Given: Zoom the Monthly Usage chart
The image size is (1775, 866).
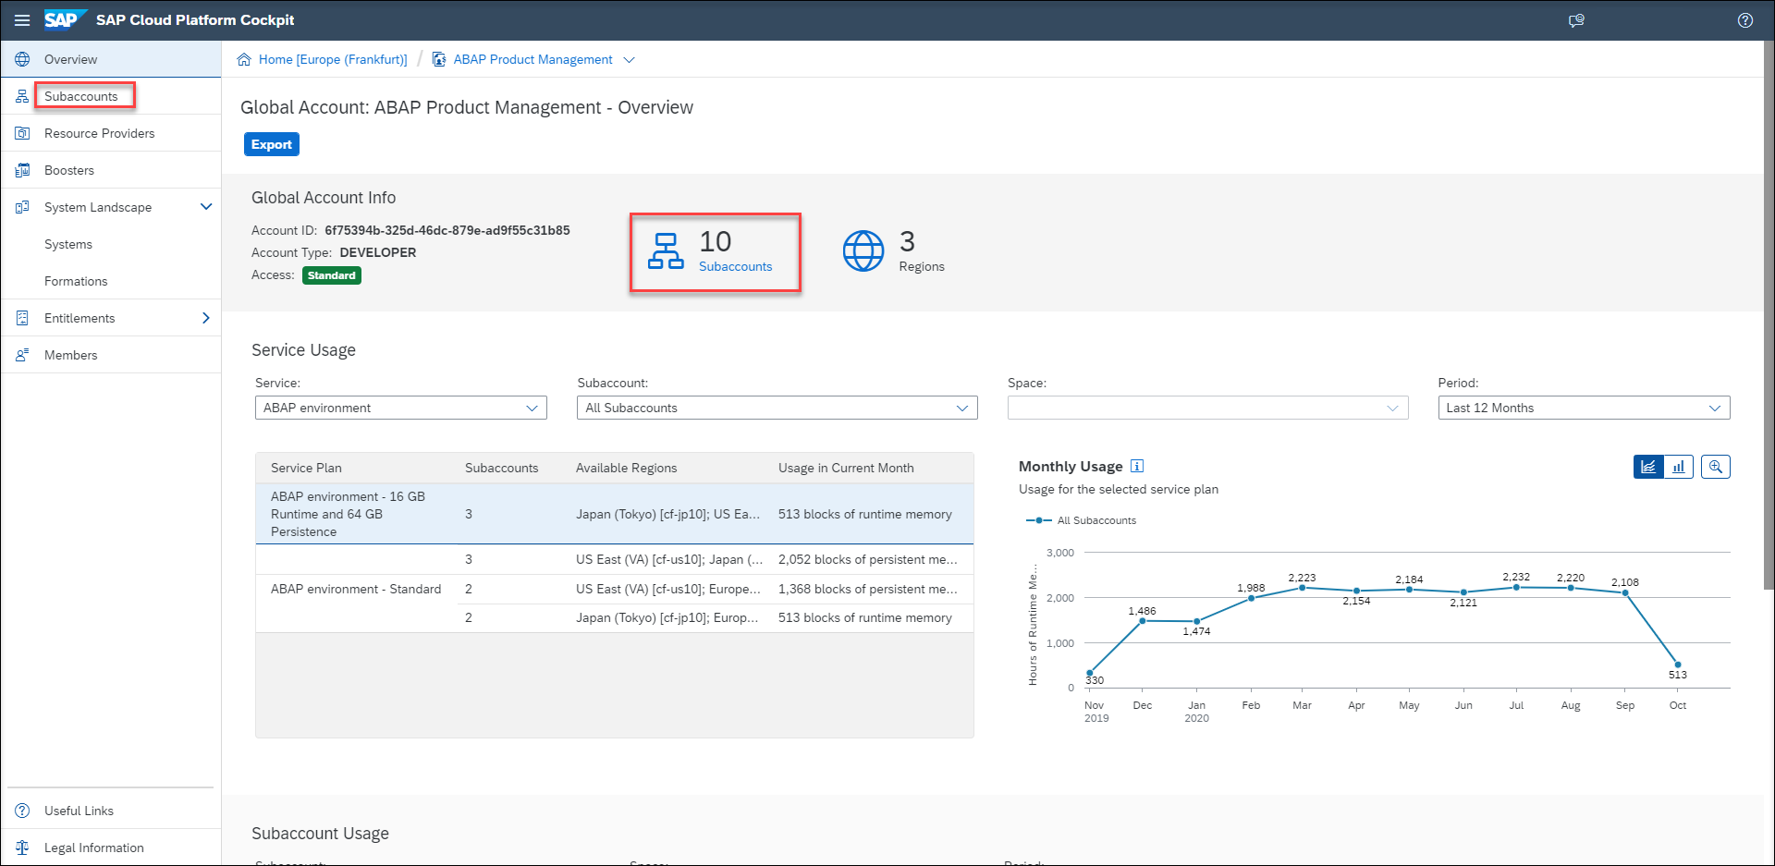Looking at the screenshot, I should click(1716, 467).
